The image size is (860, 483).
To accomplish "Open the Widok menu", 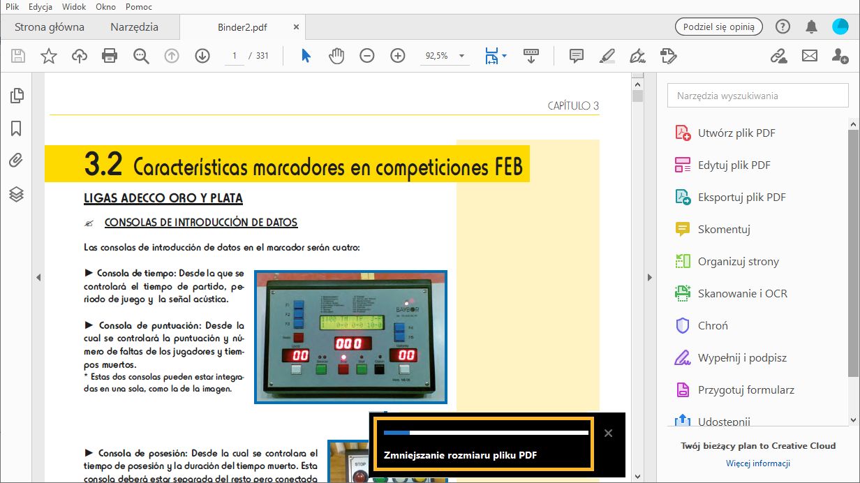I will pyautogui.click(x=73, y=6).
